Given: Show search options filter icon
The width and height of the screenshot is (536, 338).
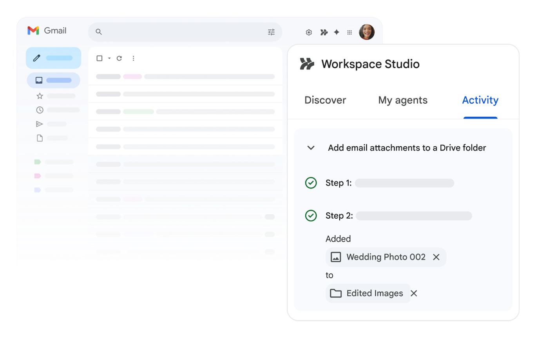Looking at the screenshot, I should click(271, 32).
